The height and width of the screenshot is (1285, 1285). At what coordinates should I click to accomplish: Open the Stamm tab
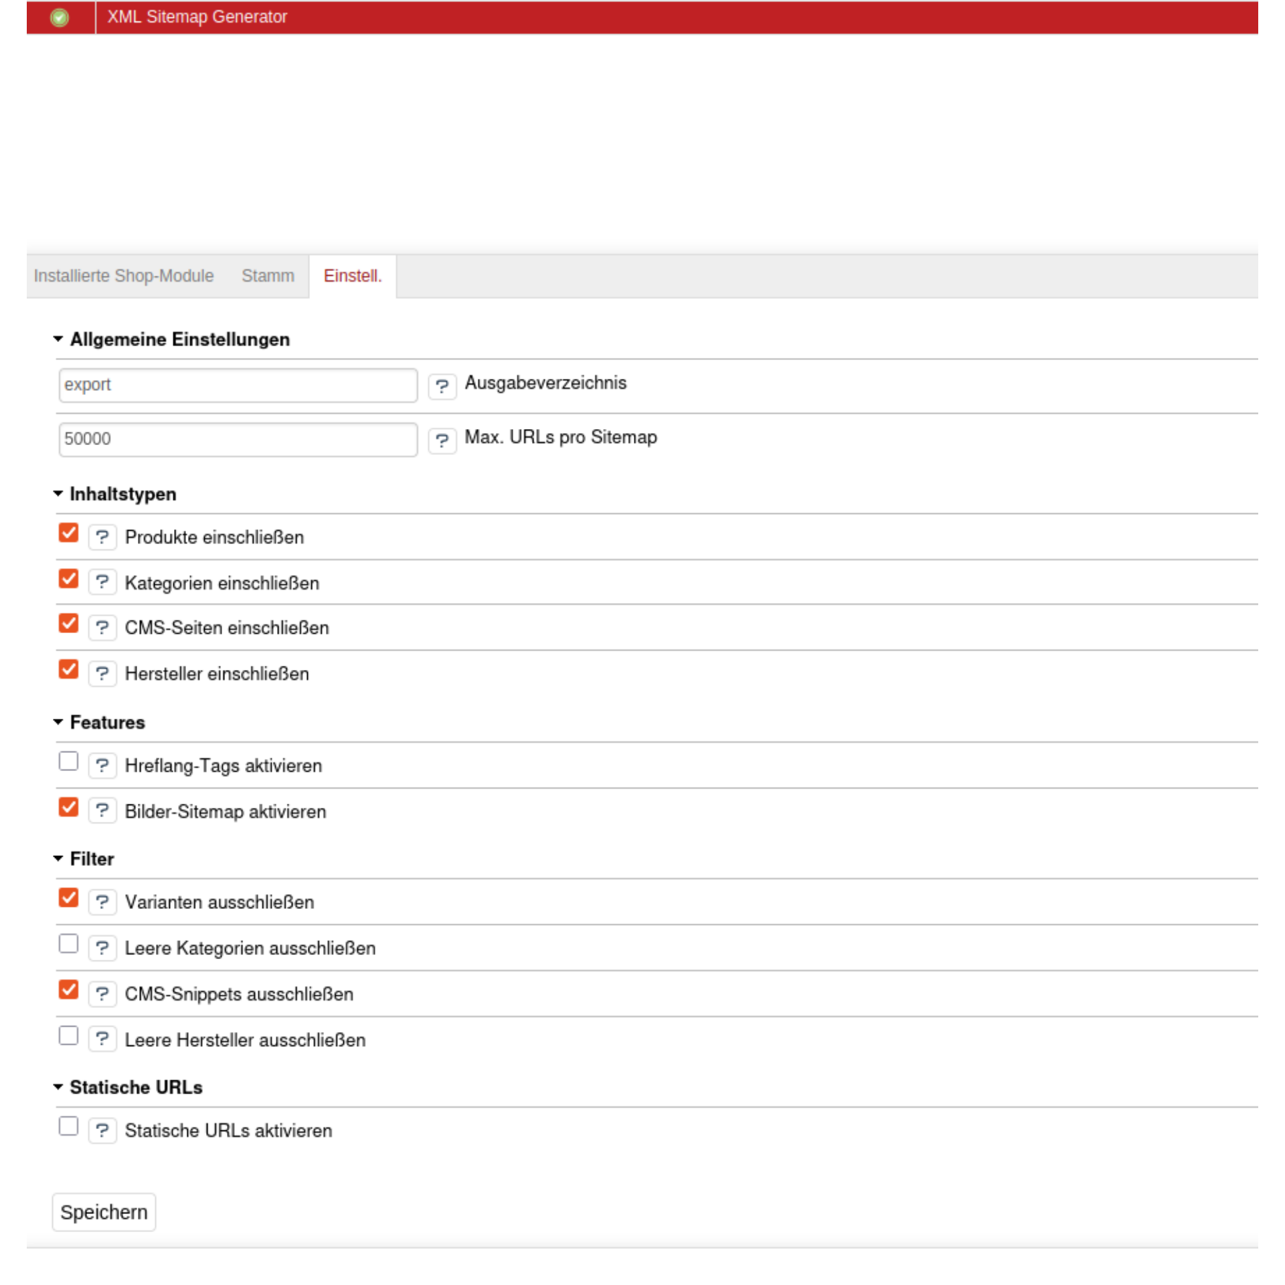pyautogui.click(x=268, y=275)
